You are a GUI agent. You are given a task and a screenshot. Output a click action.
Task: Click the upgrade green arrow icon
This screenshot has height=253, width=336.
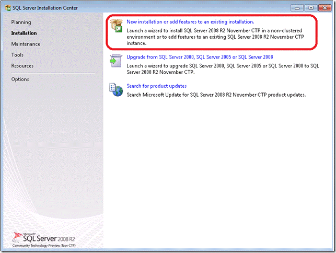[116, 61]
